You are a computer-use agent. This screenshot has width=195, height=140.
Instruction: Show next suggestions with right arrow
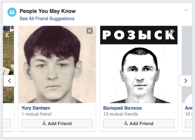pos(185,81)
